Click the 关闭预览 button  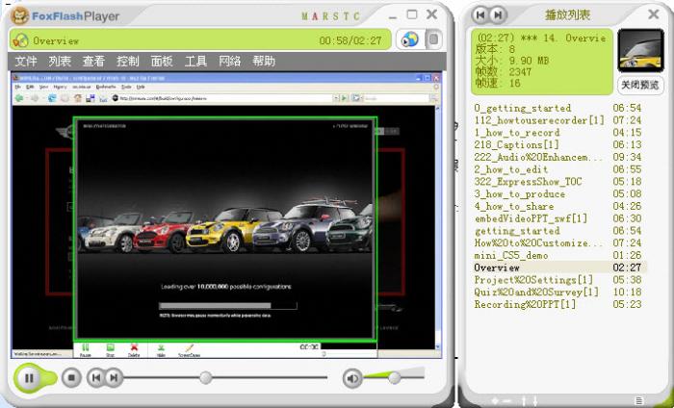(x=640, y=85)
